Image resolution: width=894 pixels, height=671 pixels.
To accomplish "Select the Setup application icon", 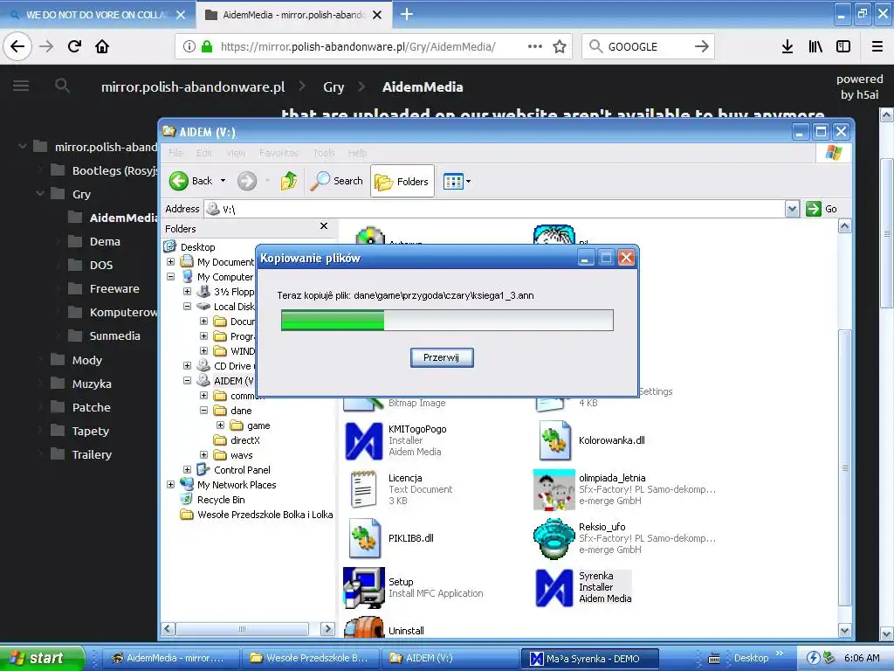I will pyautogui.click(x=364, y=587).
